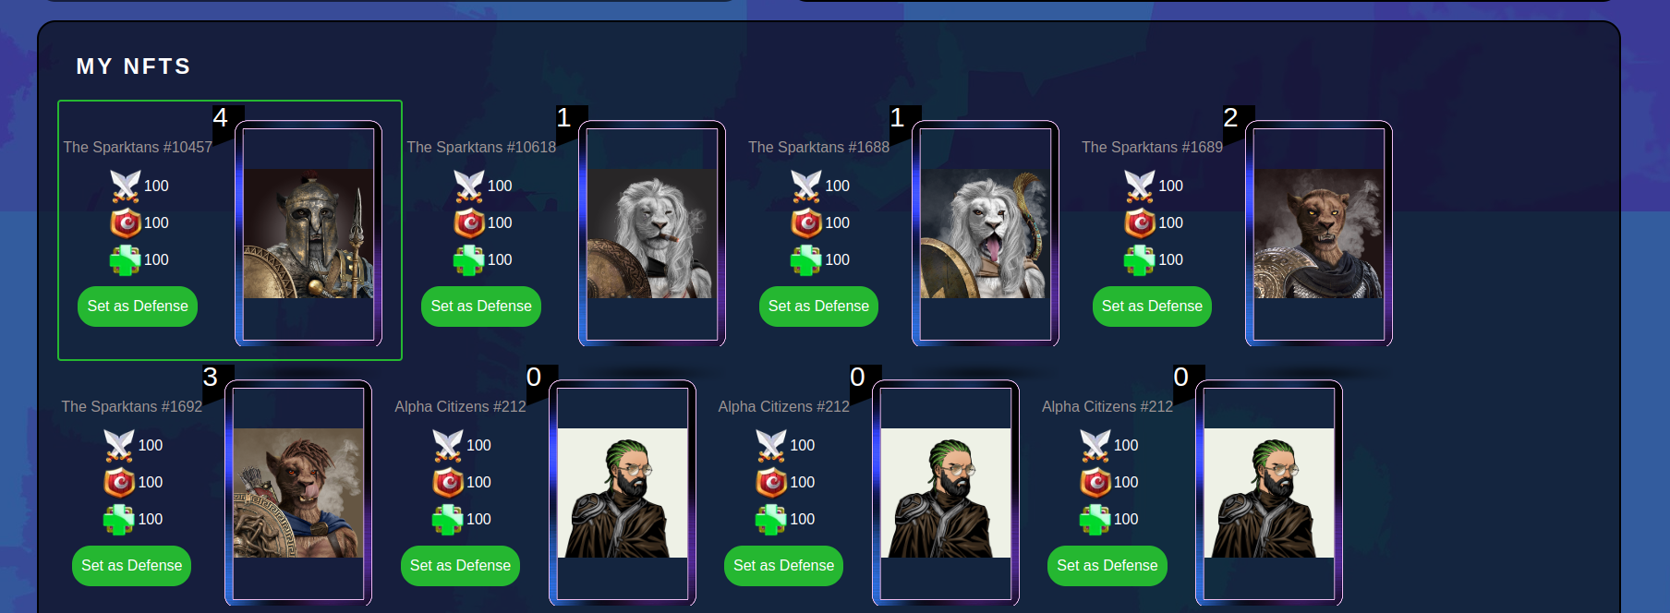Click the green cross icon for Sparktans #1692

click(119, 519)
